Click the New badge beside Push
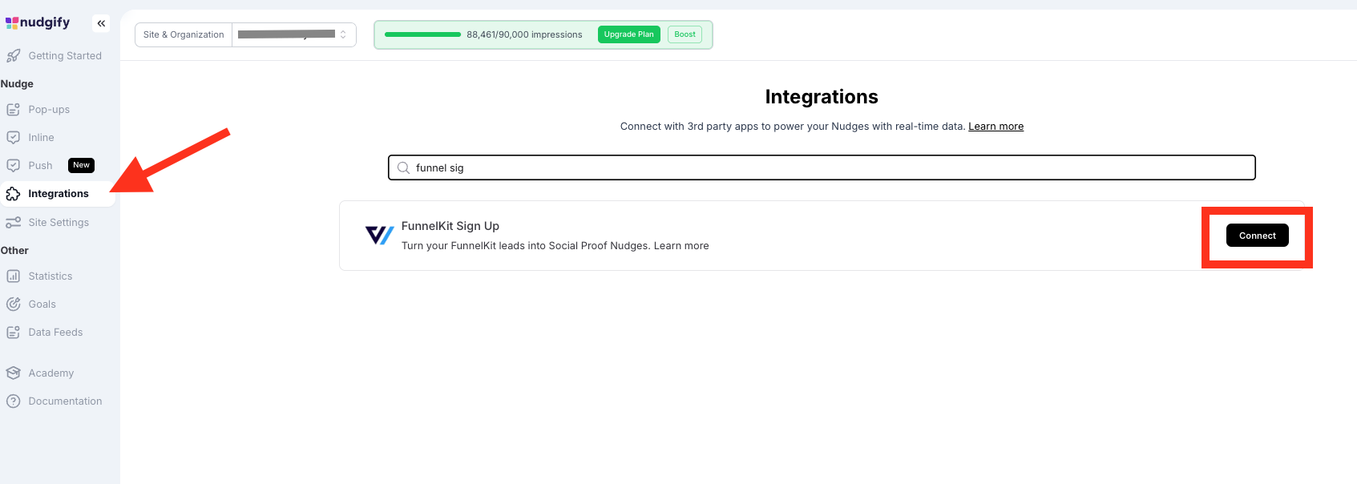The width and height of the screenshot is (1357, 484). click(x=82, y=166)
